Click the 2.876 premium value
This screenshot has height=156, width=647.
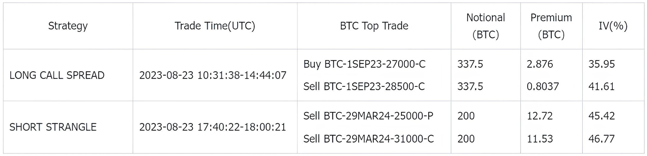click(x=540, y=64)
